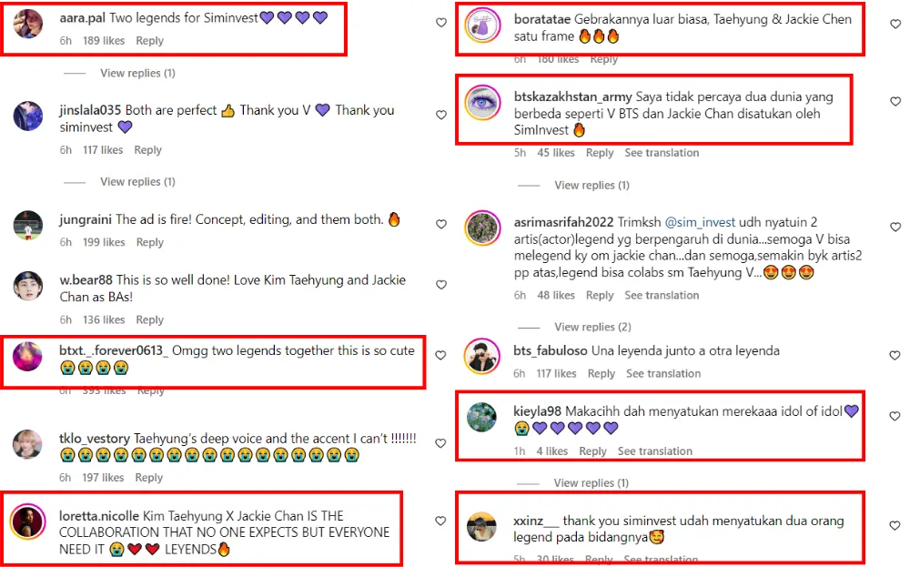
Task: Like boratatae's comment heart icon
Action: [x=895, y=24]
